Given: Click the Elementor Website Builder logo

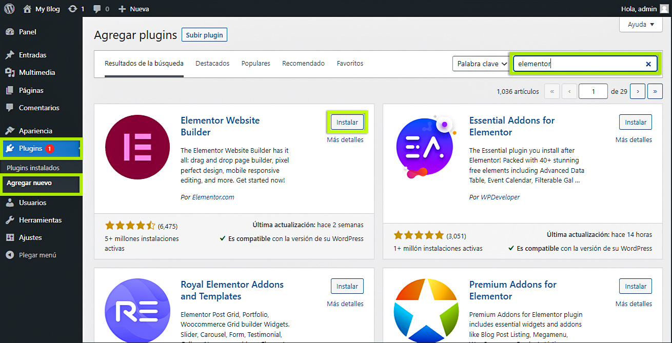Looking at the screenshot, I should [137, 147].
